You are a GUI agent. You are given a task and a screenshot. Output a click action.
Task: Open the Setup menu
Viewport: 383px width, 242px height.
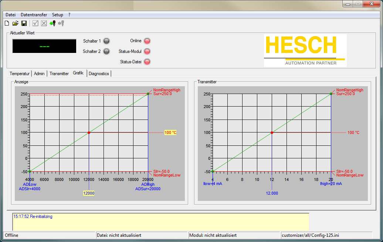[x=58, y=15]
